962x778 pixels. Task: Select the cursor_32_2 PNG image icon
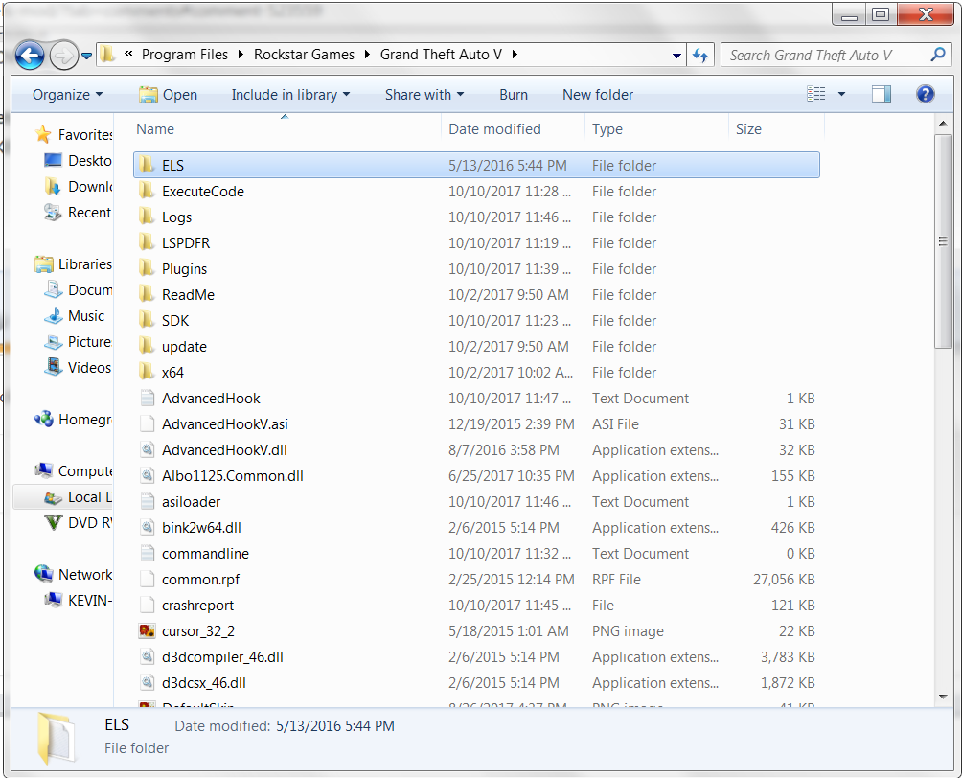pyautogui.click(x=147, y=630)
